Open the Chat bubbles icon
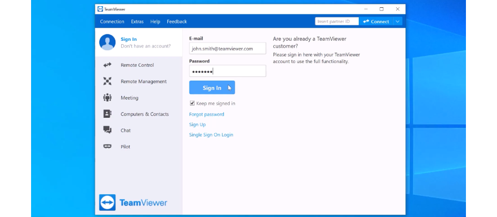Image resolution: width=497 pixels, height=217 pixels. tap(108, 130)
